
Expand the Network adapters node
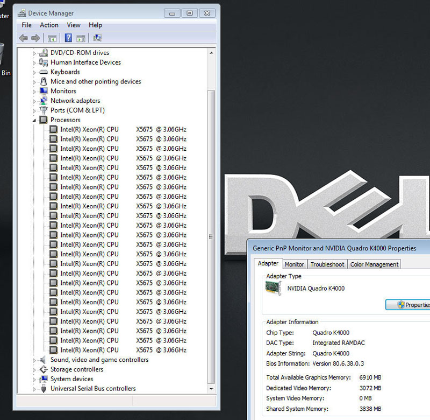pyautogui.click(x=34, y=101)
